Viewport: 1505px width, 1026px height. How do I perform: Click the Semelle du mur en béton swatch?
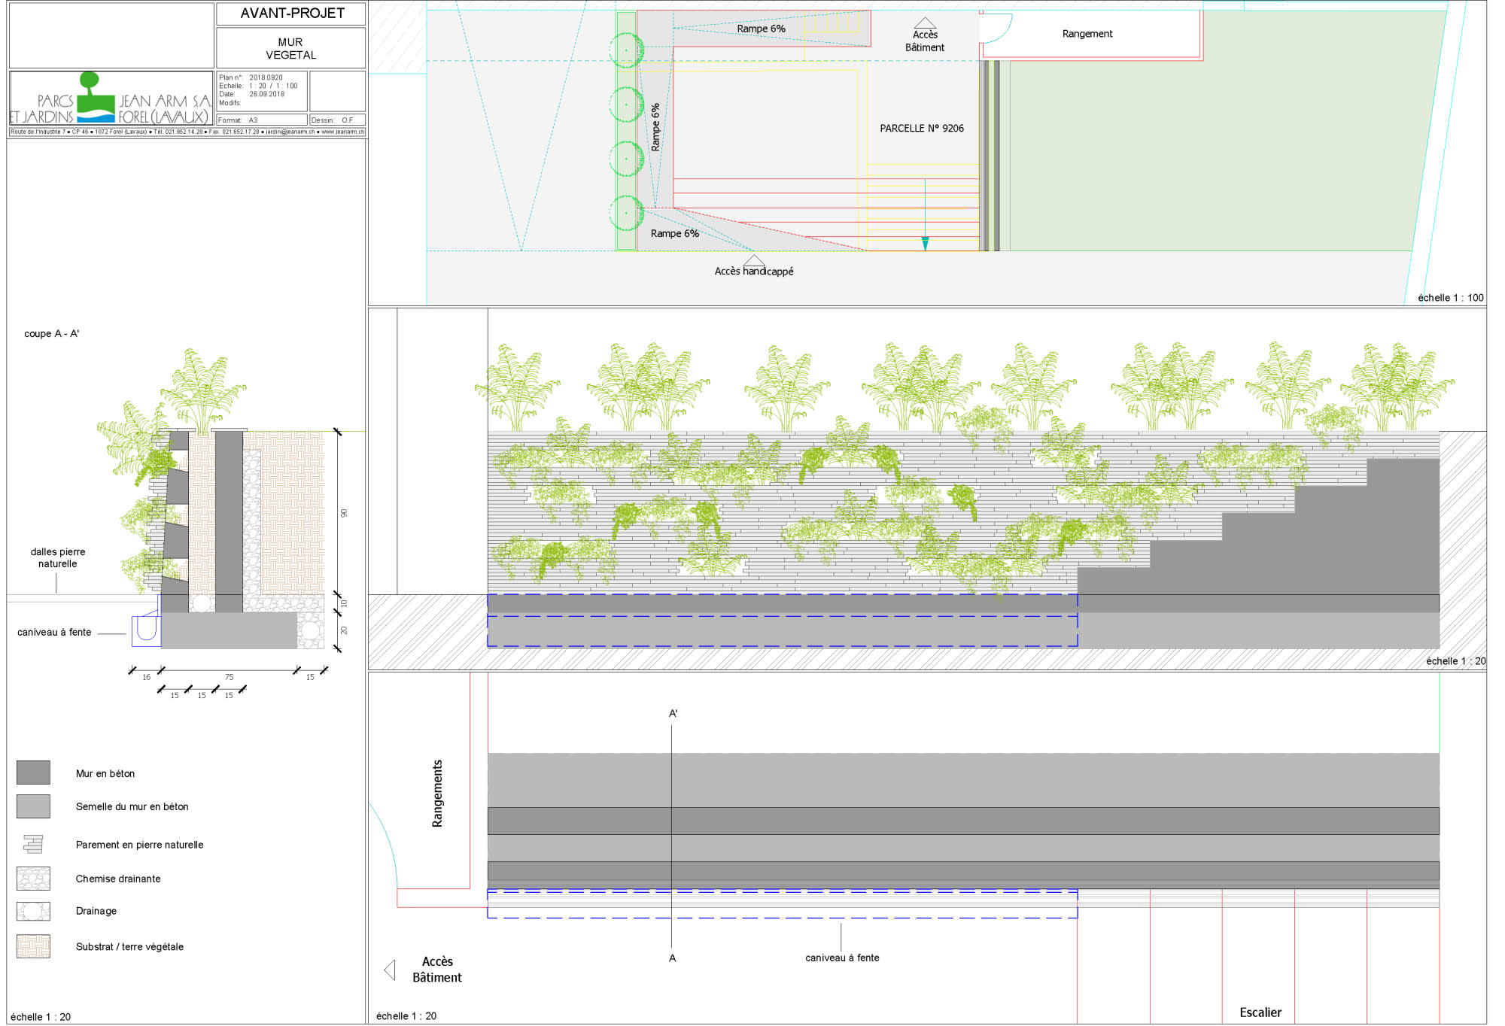[x=33, y=806]
